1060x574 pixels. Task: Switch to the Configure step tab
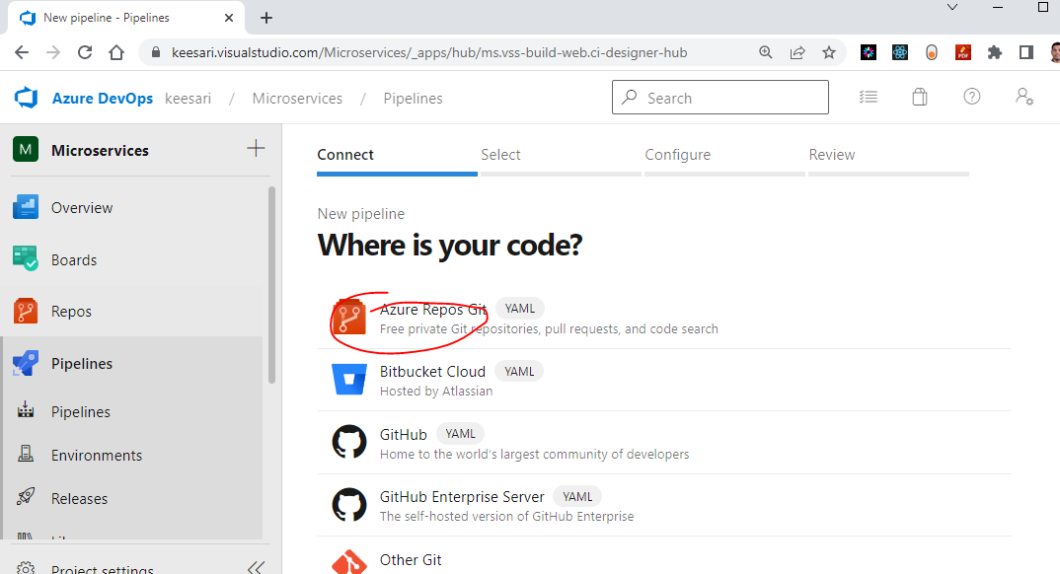pos(724,159)
